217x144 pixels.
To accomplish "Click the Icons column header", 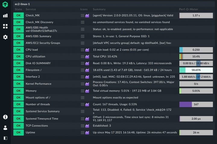I will pos(84,9).
